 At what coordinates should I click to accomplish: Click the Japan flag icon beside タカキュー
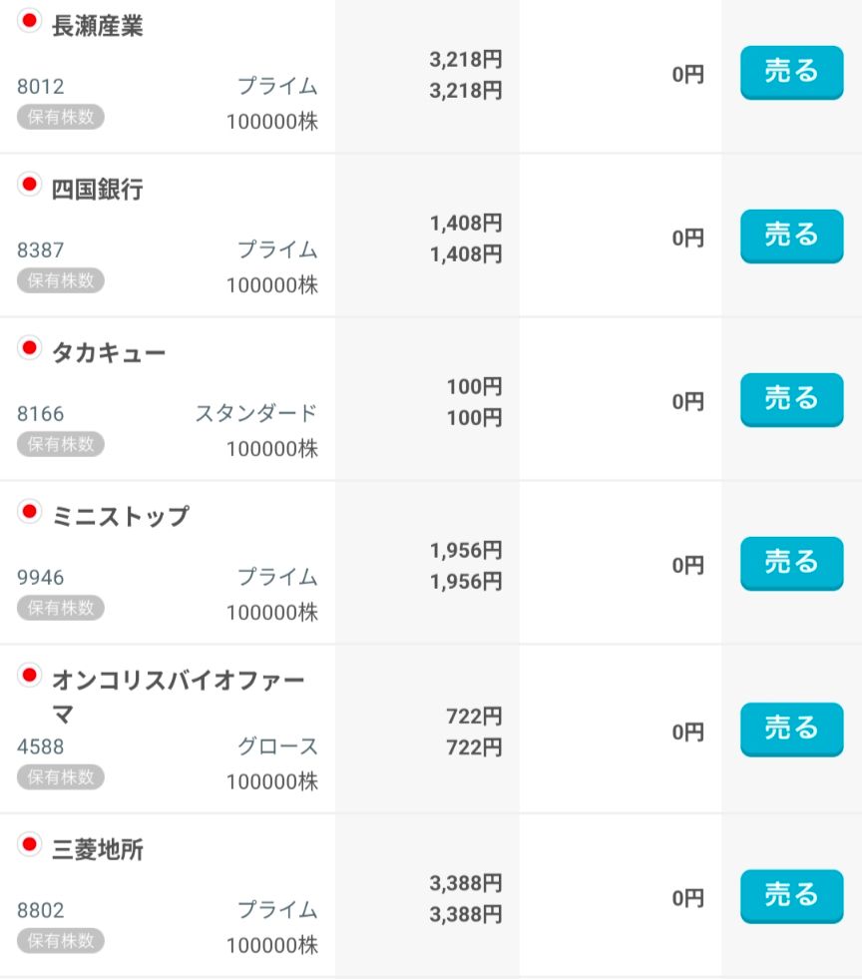coord(29,348)
